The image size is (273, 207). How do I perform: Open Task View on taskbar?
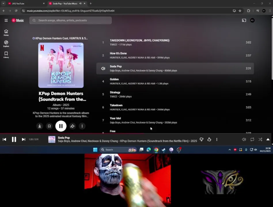click(x=141, y=150)
